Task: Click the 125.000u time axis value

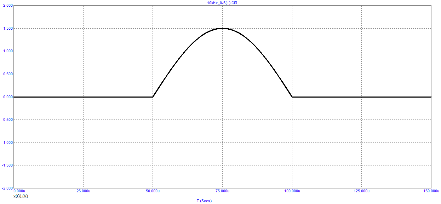Action: [362, 191]
